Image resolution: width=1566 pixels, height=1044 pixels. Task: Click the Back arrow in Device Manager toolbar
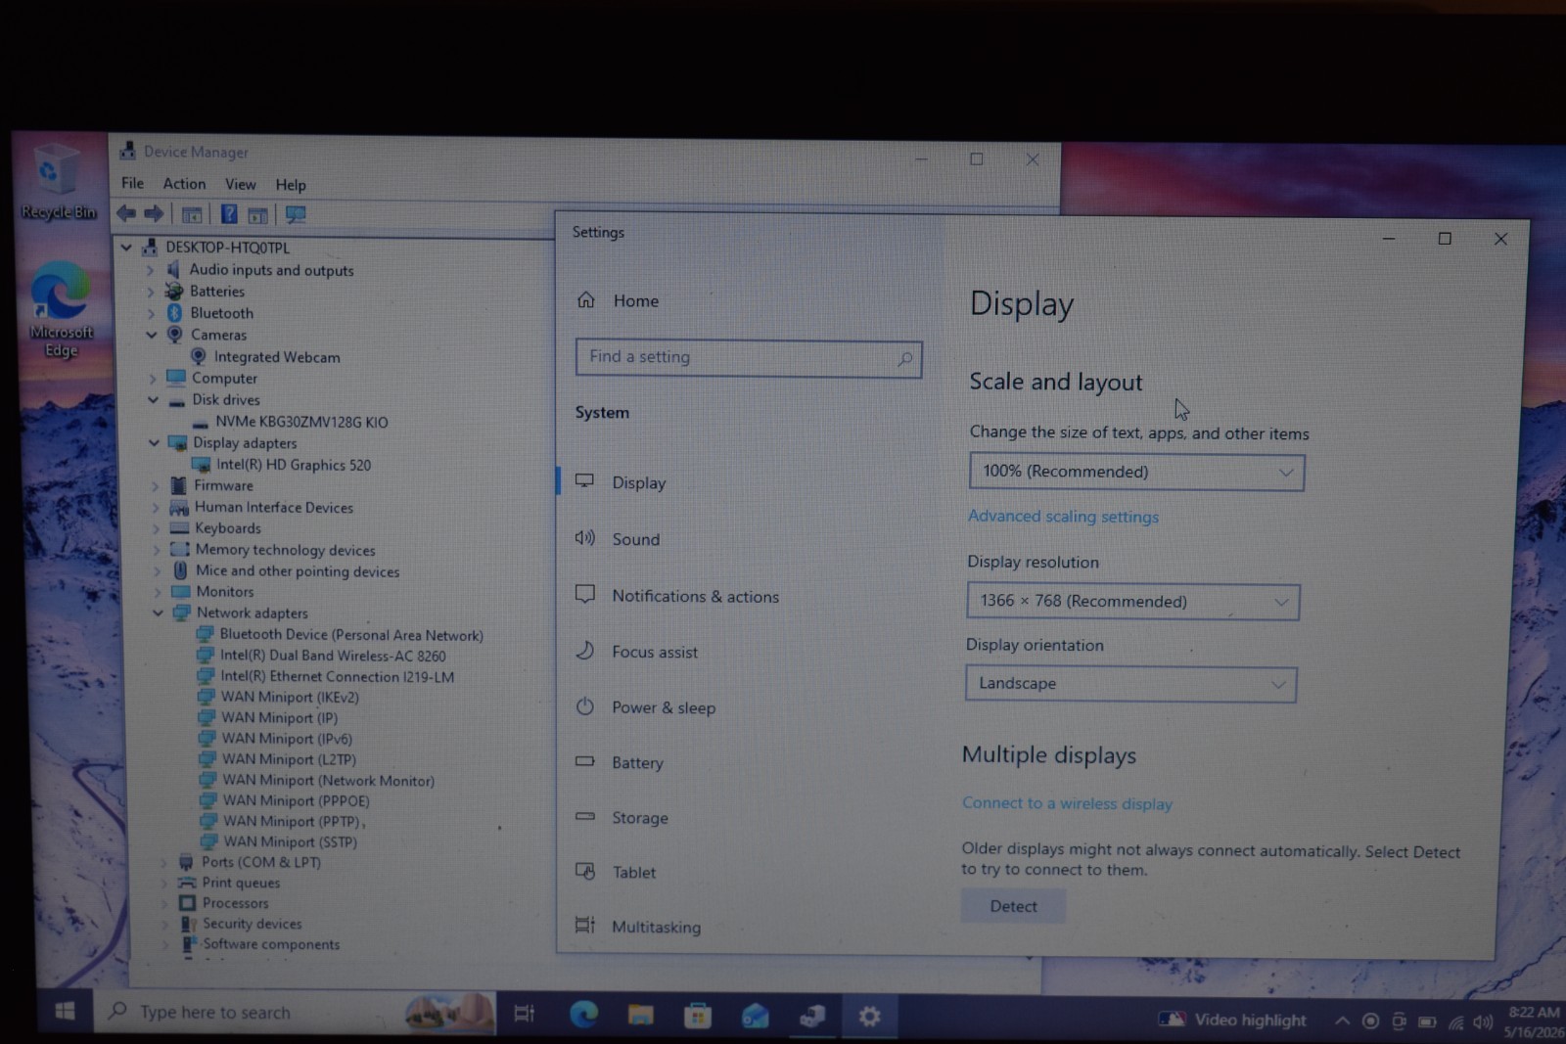coord(126,213)
